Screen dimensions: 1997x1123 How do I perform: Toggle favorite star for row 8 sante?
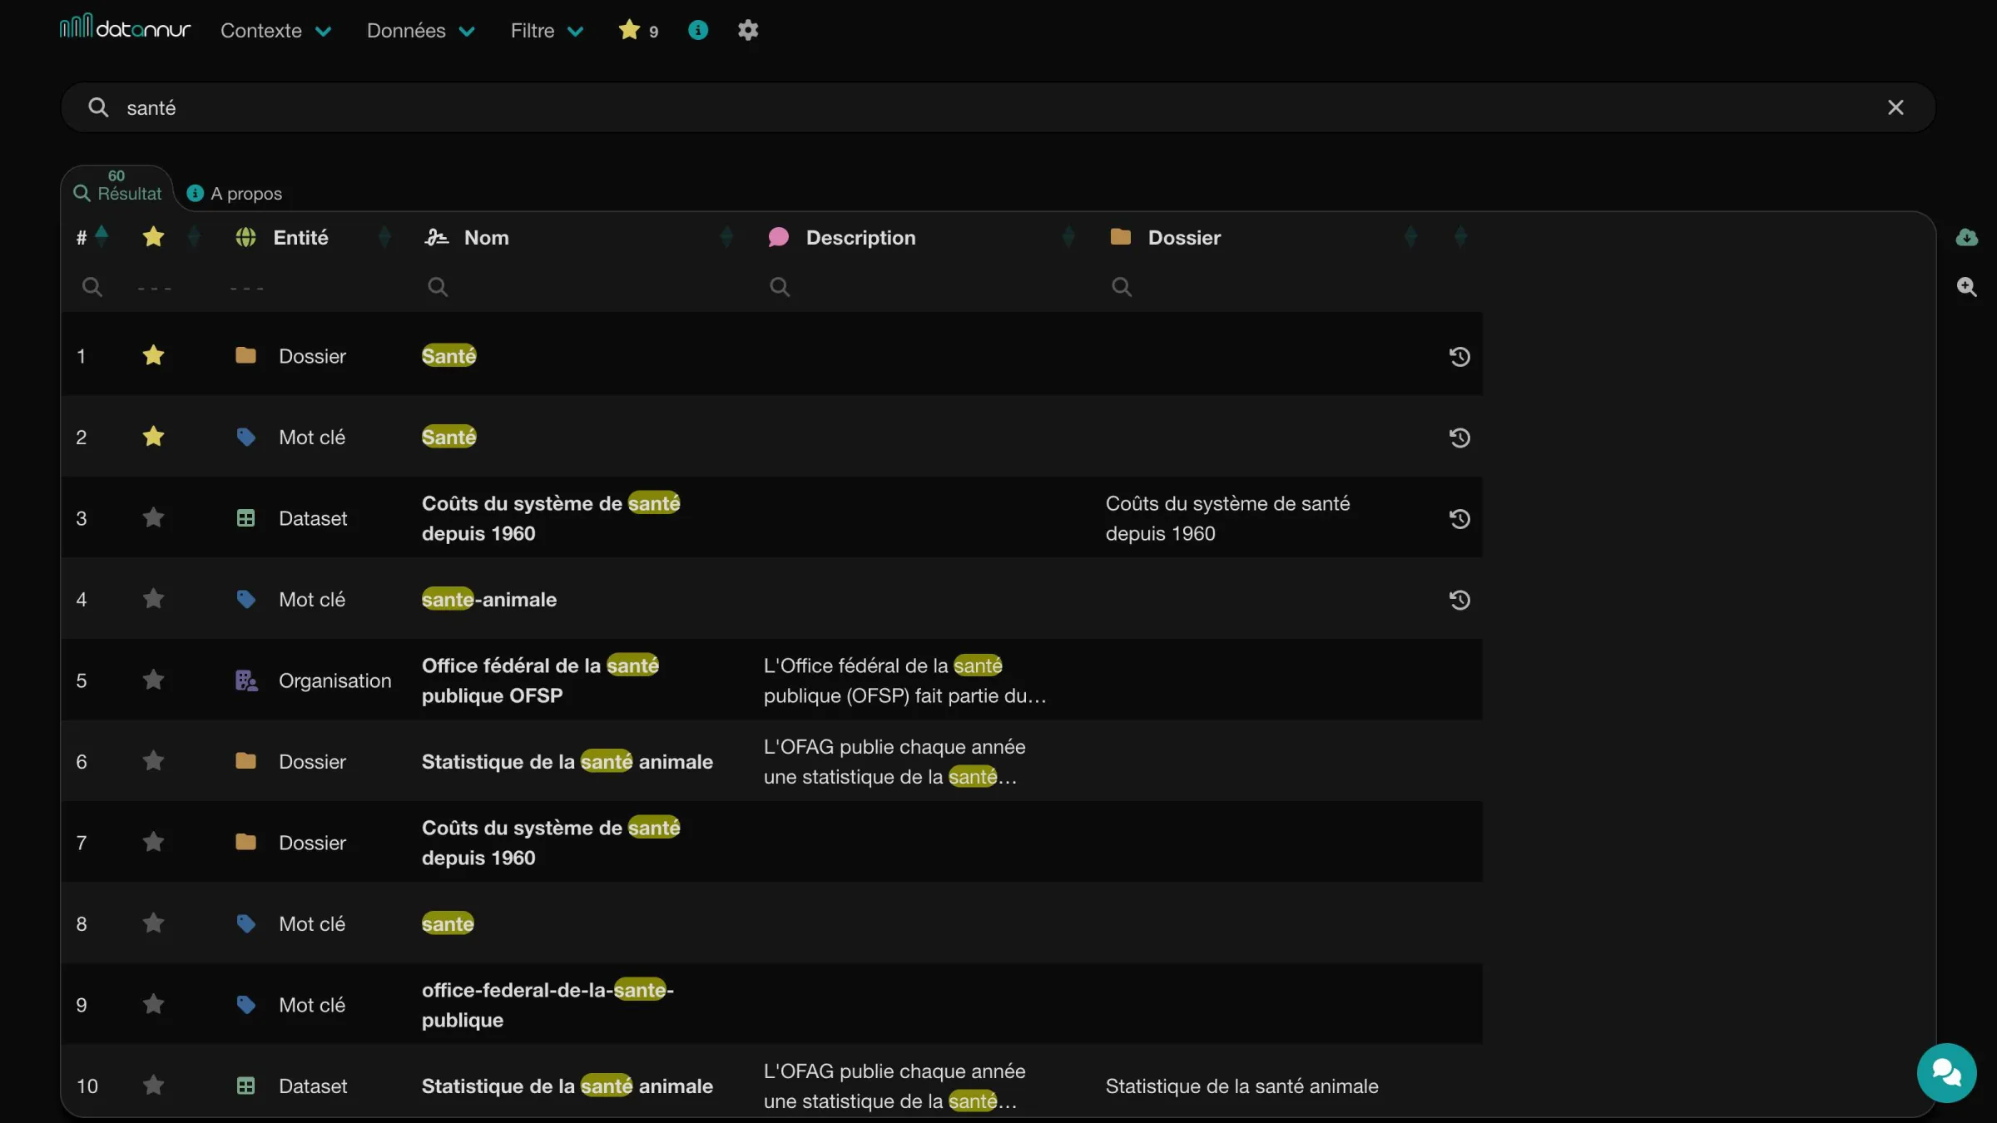point(153,923)
